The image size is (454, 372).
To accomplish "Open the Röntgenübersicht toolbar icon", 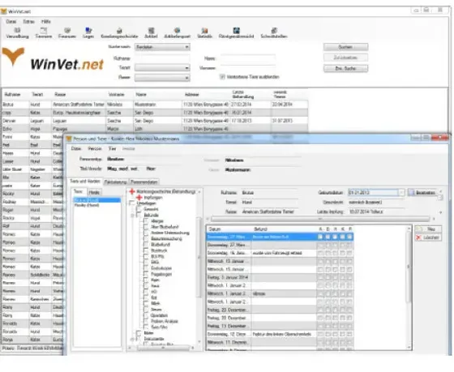I will [236, 31].
